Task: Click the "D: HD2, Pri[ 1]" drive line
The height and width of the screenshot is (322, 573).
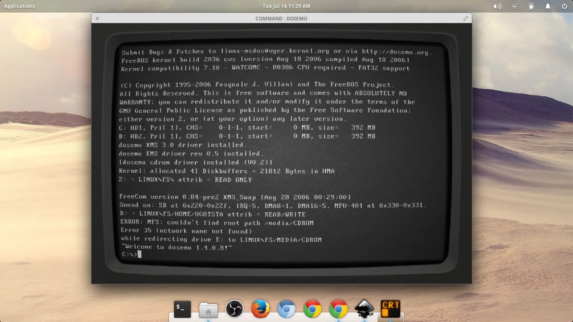Action: [x=247, y=136]
